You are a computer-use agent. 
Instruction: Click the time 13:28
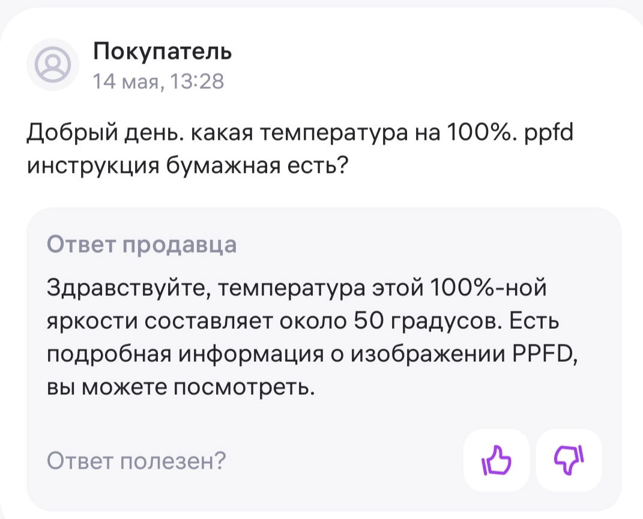196,81
